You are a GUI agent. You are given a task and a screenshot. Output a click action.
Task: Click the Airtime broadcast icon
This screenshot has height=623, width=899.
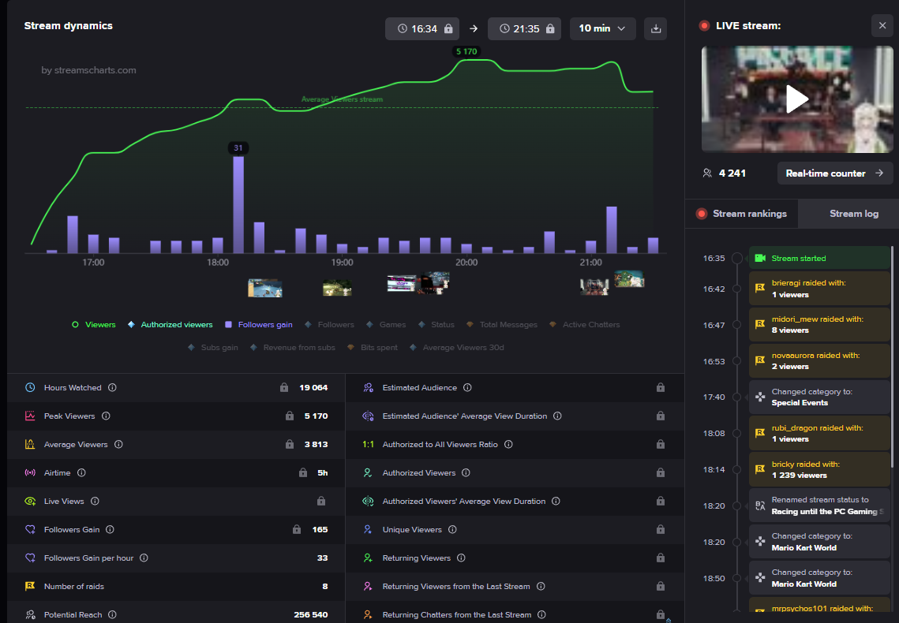pyautogui.click(x=30, y=473)
